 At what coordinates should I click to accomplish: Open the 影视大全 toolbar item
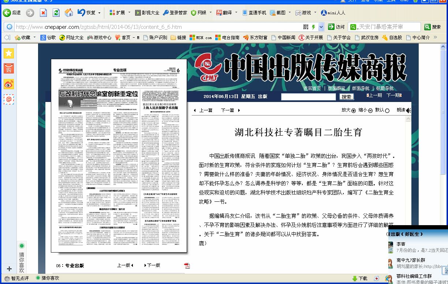click(147, 13)
